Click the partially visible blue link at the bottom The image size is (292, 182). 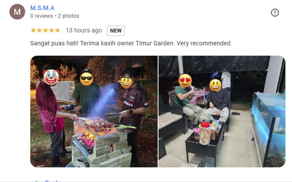point(46,181)
